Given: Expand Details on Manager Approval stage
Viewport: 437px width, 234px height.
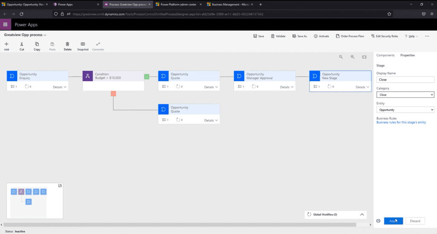Looking at the screenshot, I should click(x=287, y=87).
